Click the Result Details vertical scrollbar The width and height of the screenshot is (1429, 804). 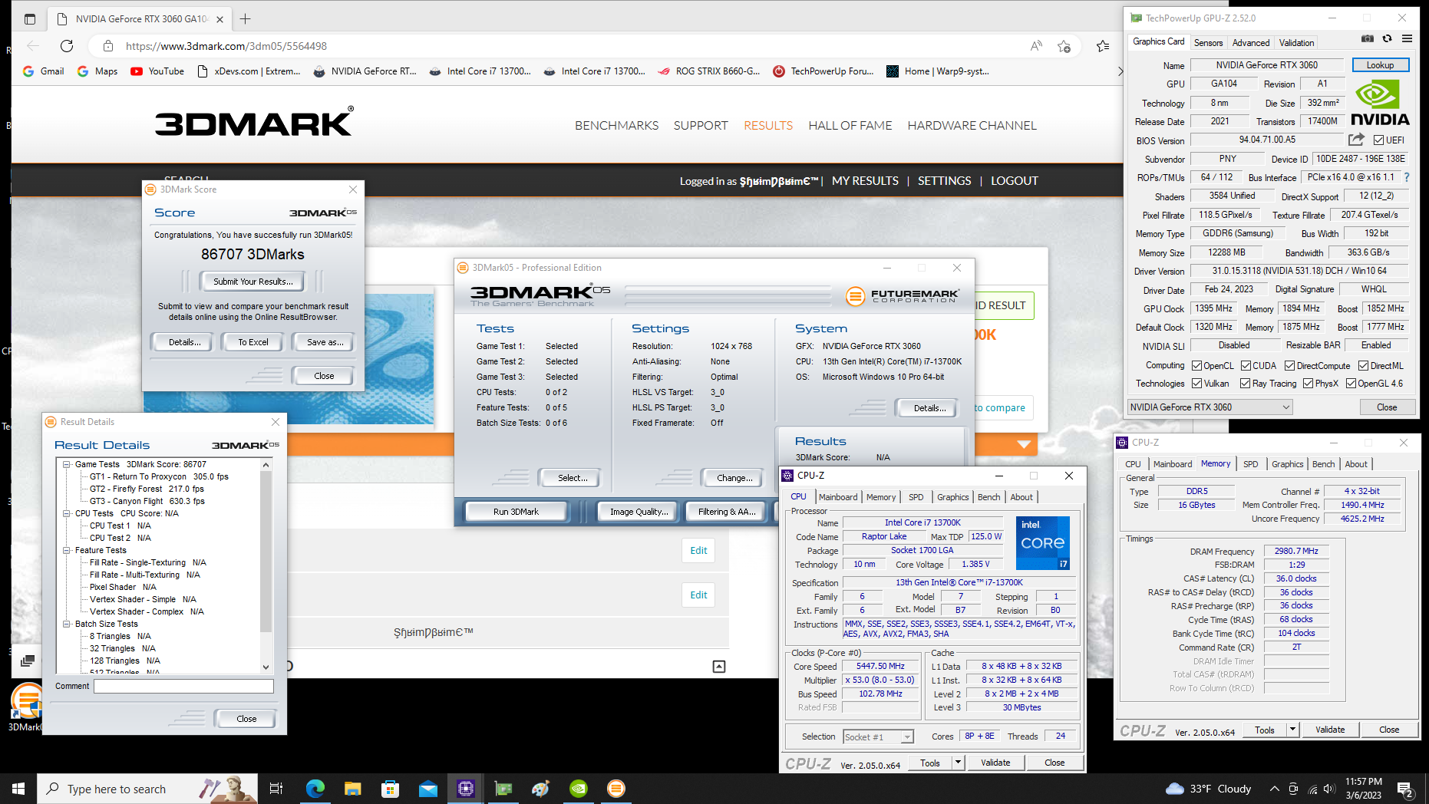point(266,565)
